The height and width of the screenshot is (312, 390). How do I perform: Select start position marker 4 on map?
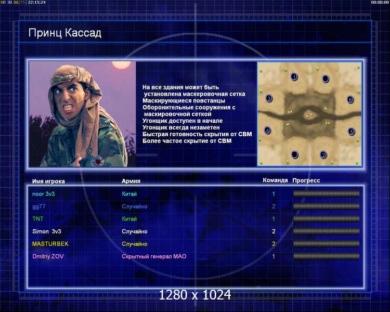coord(267,130)
